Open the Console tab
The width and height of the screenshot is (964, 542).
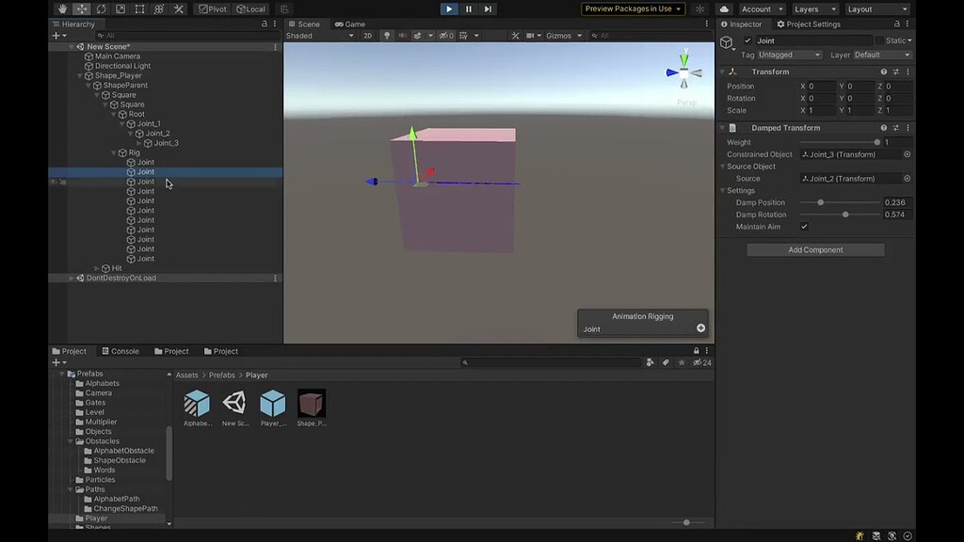tap(120, 351)
